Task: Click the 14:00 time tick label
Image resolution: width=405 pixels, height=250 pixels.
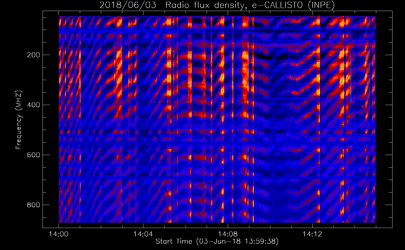Action: point(59,234)
